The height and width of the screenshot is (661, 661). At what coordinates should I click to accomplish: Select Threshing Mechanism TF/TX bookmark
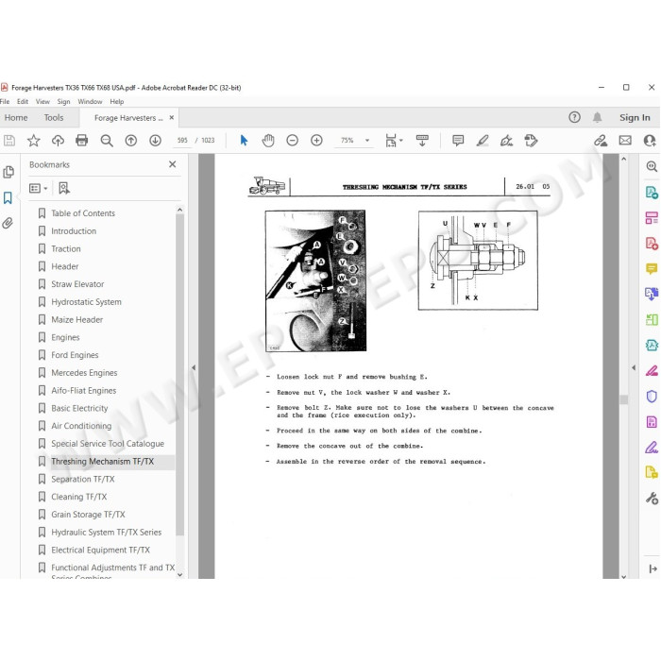click(x=102, y=461)
